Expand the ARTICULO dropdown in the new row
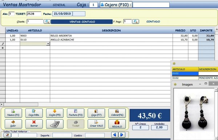This screenshot has width=218, height=140. tap(48, 44)
